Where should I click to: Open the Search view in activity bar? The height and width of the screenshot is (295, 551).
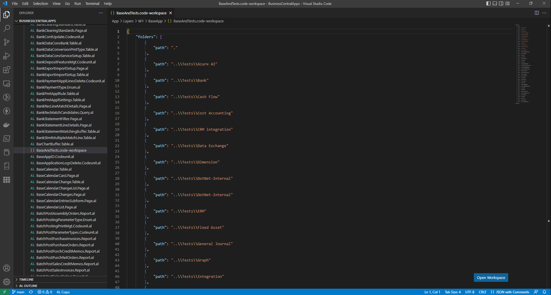7,28
